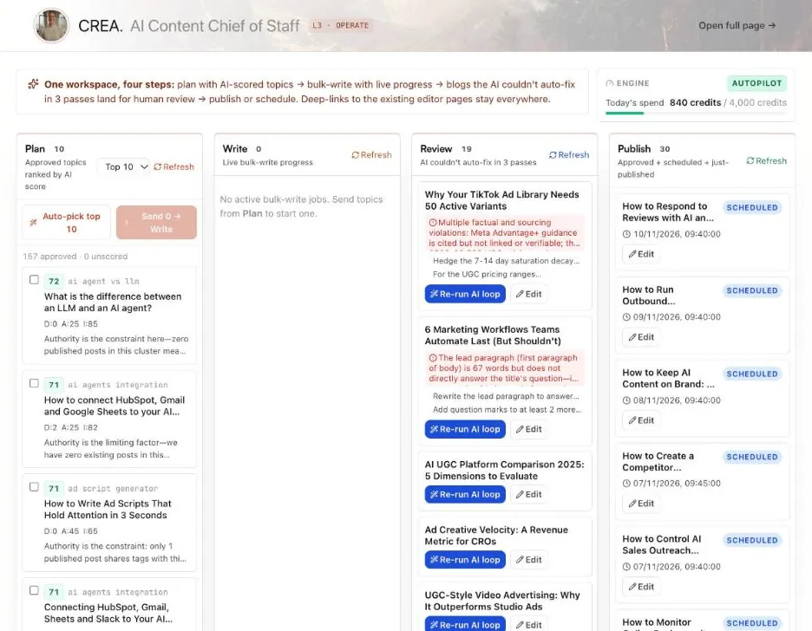
Task: Click Open full page link
Action: (x=737, y=25)
